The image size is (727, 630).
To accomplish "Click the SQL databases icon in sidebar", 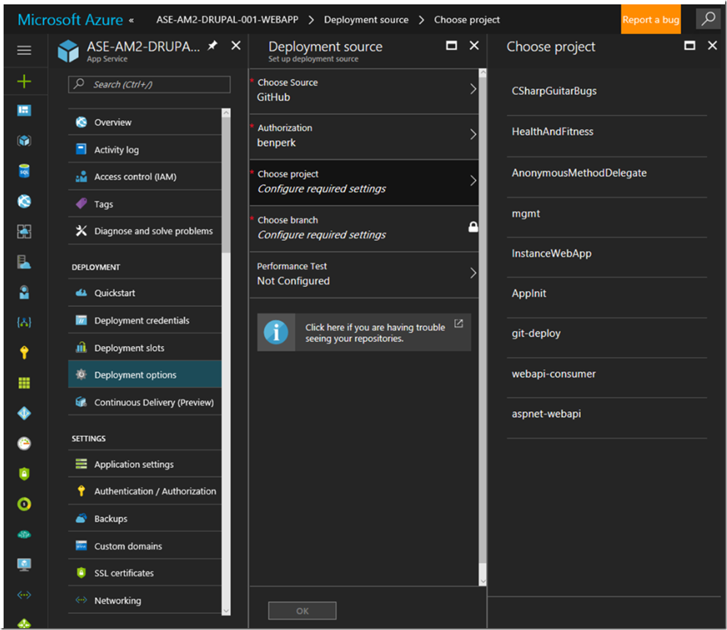I will (24, 171).
